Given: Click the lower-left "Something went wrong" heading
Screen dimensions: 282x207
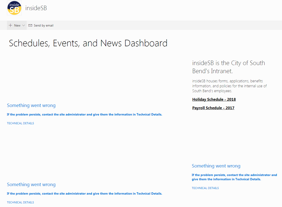Looking at the screenshot, I should pyautogui.click(x=31, y=184).
